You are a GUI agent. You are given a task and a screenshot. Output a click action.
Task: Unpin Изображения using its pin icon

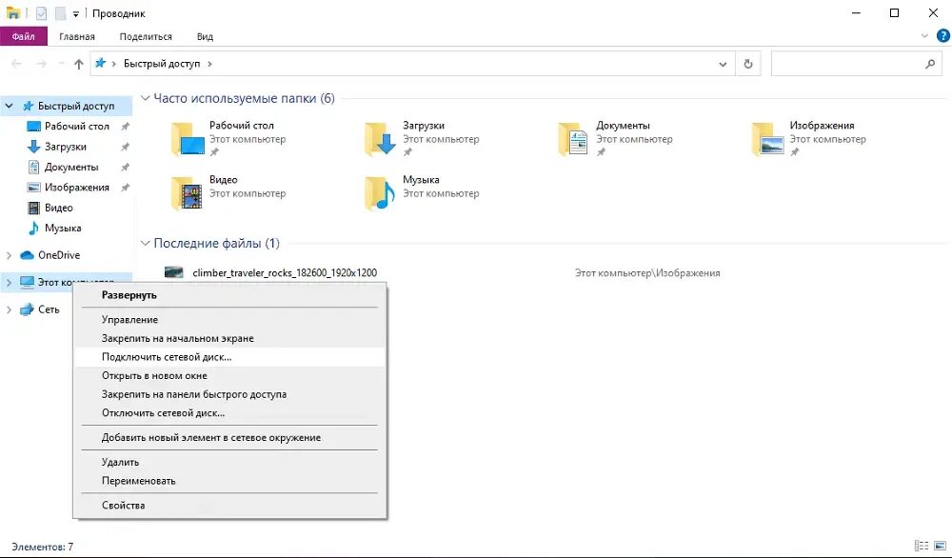[125, 187]
